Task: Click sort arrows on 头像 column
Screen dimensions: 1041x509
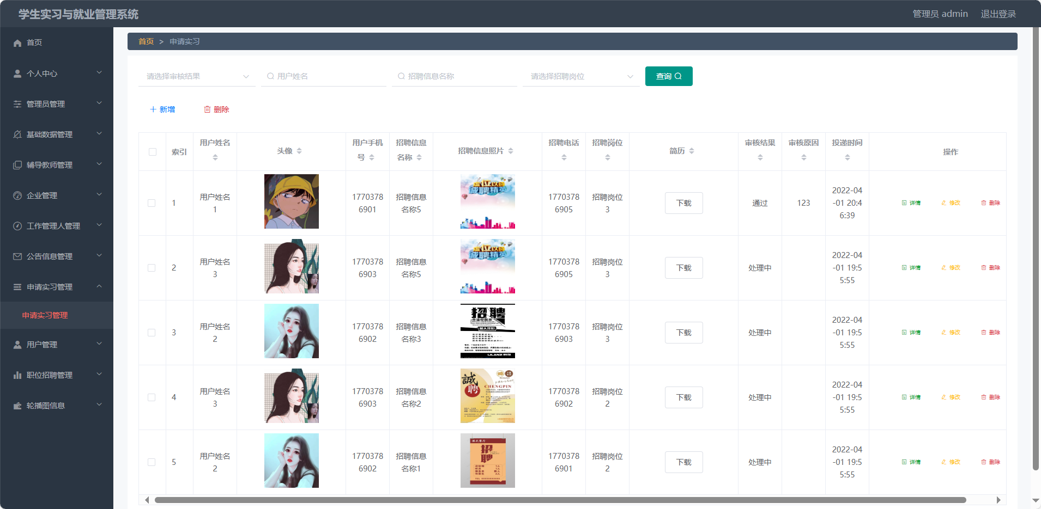Action: 299,151
